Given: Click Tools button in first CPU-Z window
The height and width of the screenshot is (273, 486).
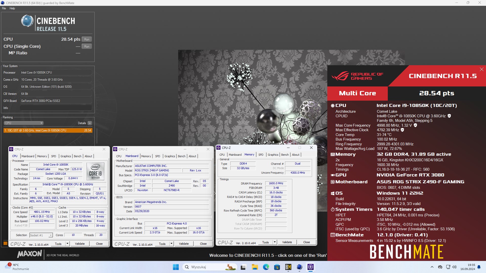Looking at the screenshot, I should coord(58,244).
